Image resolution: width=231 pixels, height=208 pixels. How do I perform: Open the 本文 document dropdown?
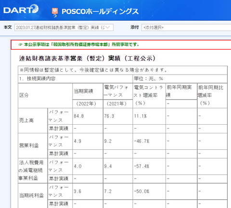64,27
